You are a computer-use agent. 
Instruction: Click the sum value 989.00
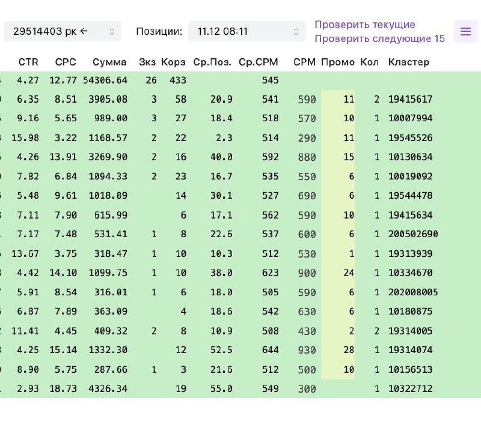[111, 118]
